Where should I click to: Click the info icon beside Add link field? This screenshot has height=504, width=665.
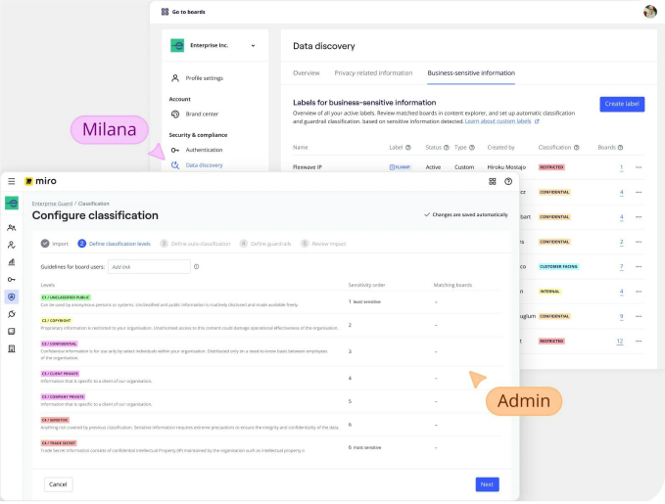[197, 266]
